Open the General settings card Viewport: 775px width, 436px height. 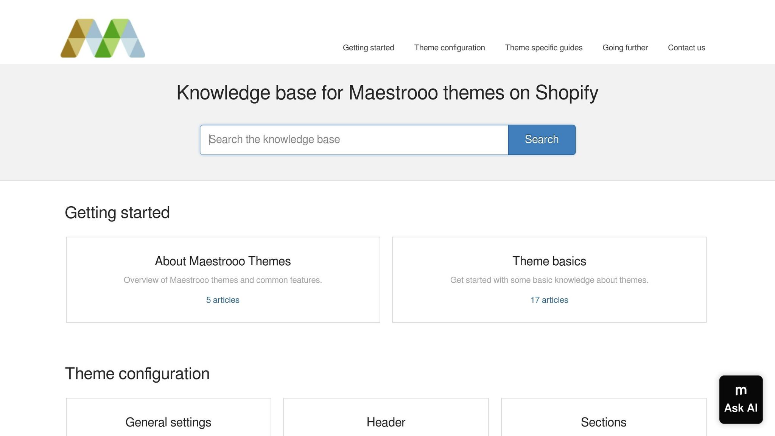pos(168,417)
